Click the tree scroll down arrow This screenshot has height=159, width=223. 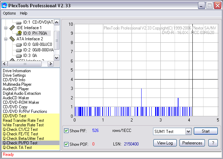coord(57,58)
